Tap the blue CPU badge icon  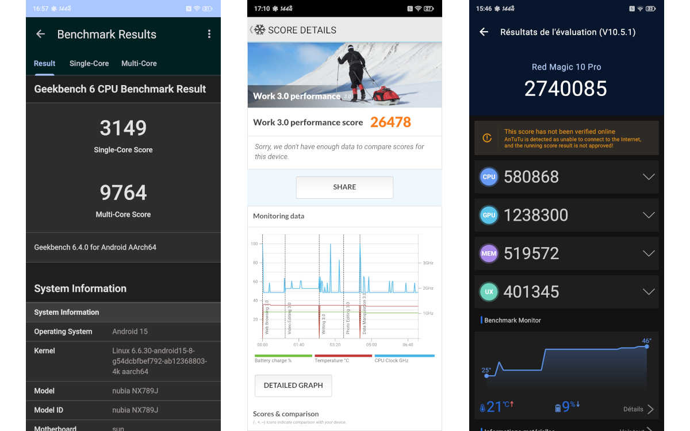pyautogui.click(x=489, y=176)
